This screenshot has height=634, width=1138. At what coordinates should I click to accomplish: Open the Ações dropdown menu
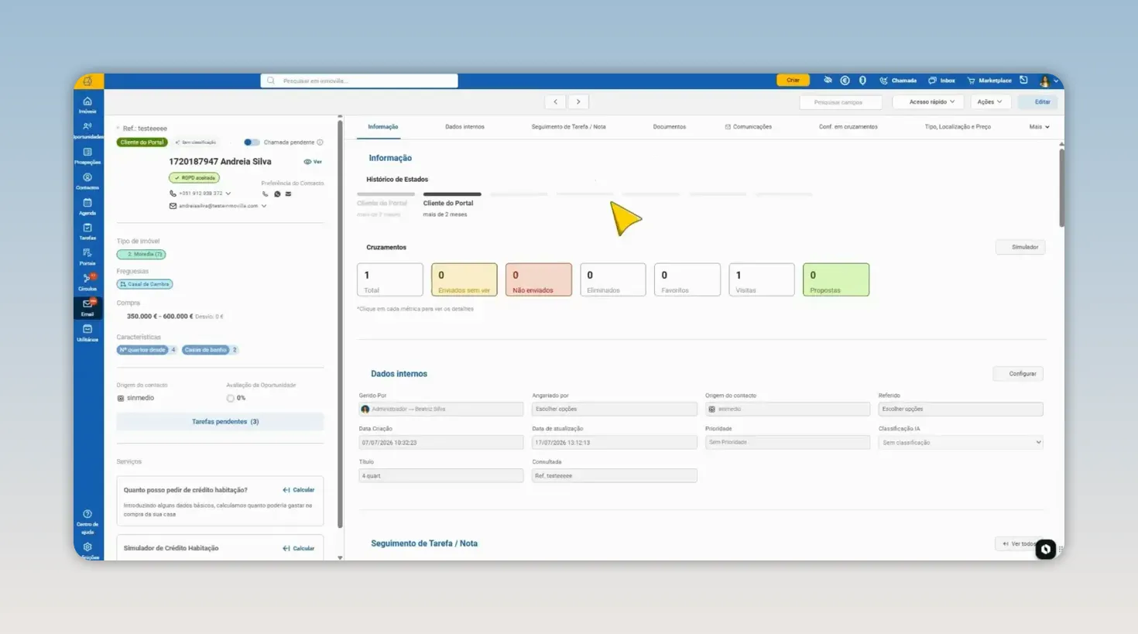coord(990,101)
